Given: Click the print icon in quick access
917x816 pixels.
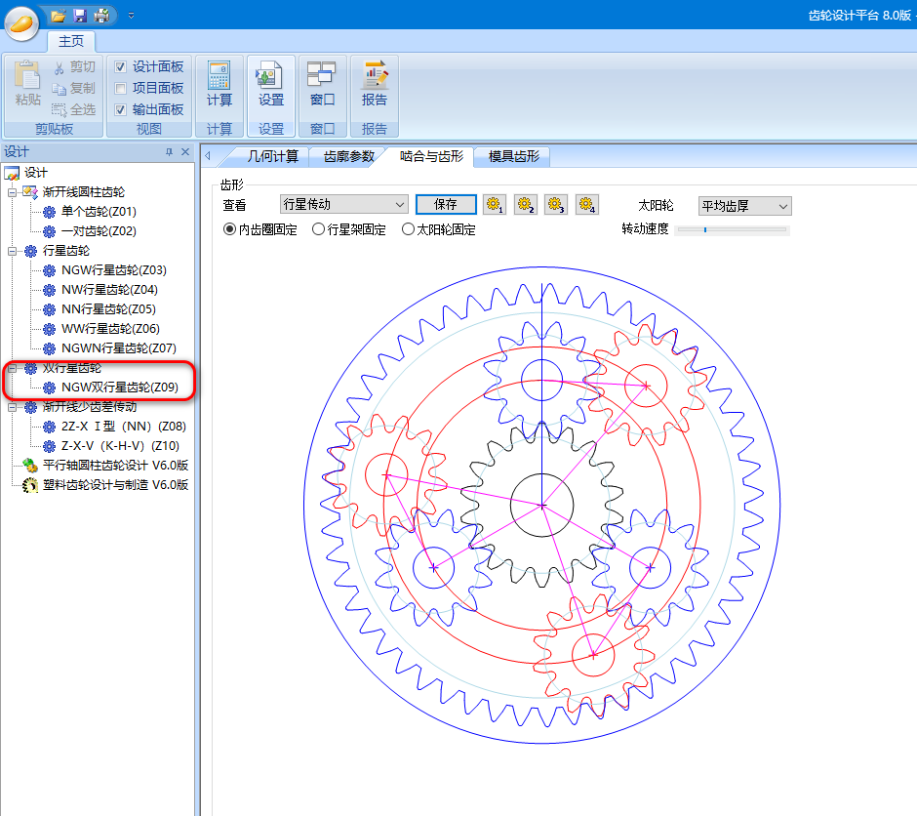Looking at the screenshot, I should pos(101,16).
